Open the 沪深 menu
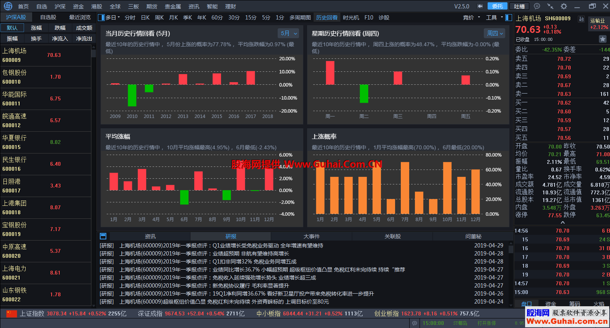 click(60, 6)
